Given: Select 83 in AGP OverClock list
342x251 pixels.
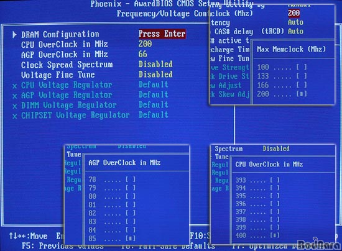Looking at the screenshot, I should click(112, 222).
